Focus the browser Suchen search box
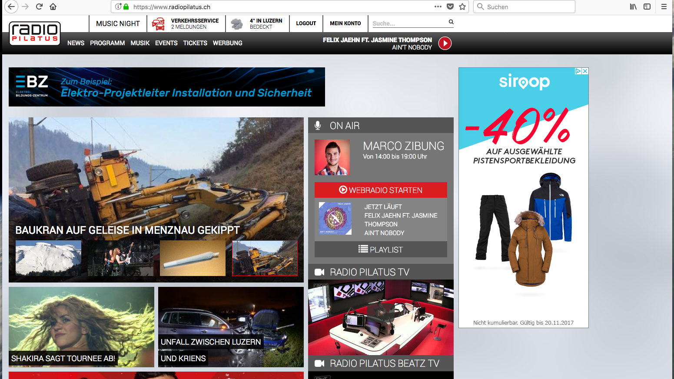This screenshot has width=674, height=379. click(524, 7)
